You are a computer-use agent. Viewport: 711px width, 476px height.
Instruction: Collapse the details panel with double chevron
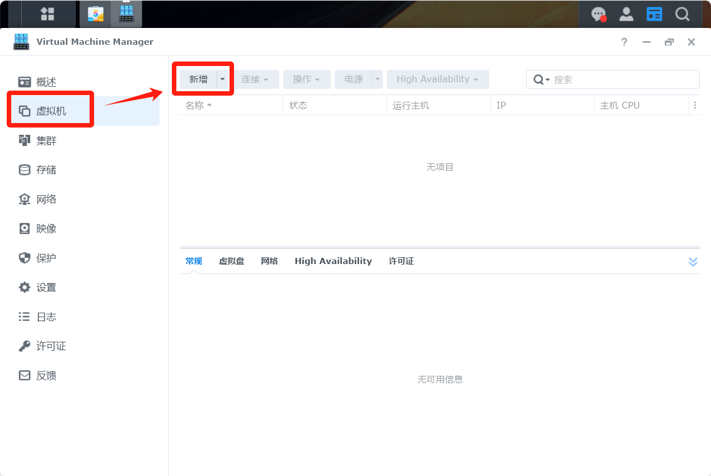693,262
